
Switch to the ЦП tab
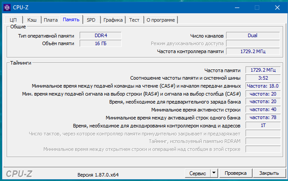point(13,20)
